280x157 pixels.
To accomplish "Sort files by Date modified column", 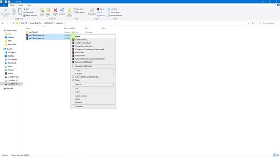I will pyautogui.click(x=69, y=28).
